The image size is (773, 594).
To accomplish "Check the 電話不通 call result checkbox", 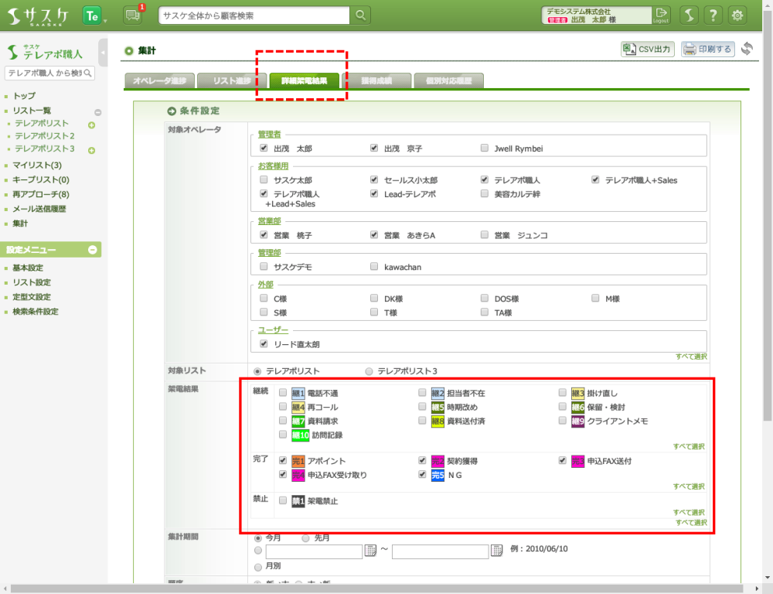I will coord(284,393).
